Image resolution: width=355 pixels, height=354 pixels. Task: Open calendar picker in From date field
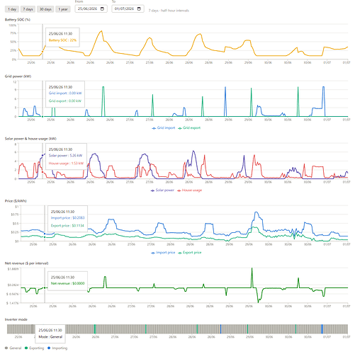(102, 8)
